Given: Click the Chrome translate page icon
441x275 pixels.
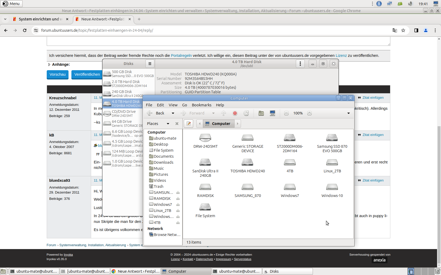Looking at the screenshot, I should click(x=395, y=30).
